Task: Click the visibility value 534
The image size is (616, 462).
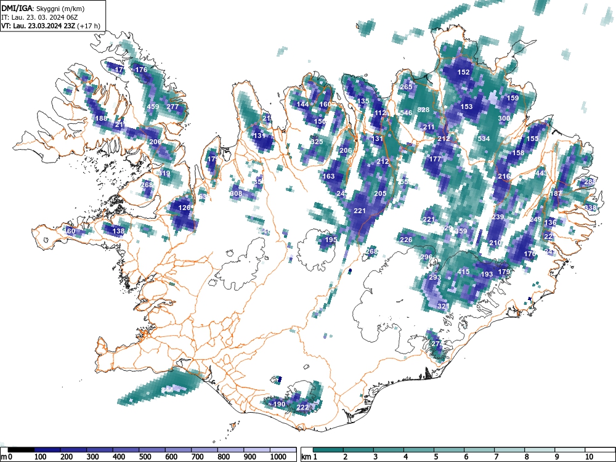Action: click(x=484, y=138)
